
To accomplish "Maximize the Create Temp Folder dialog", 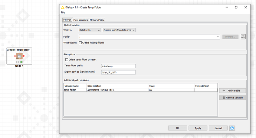I will 236,7.
